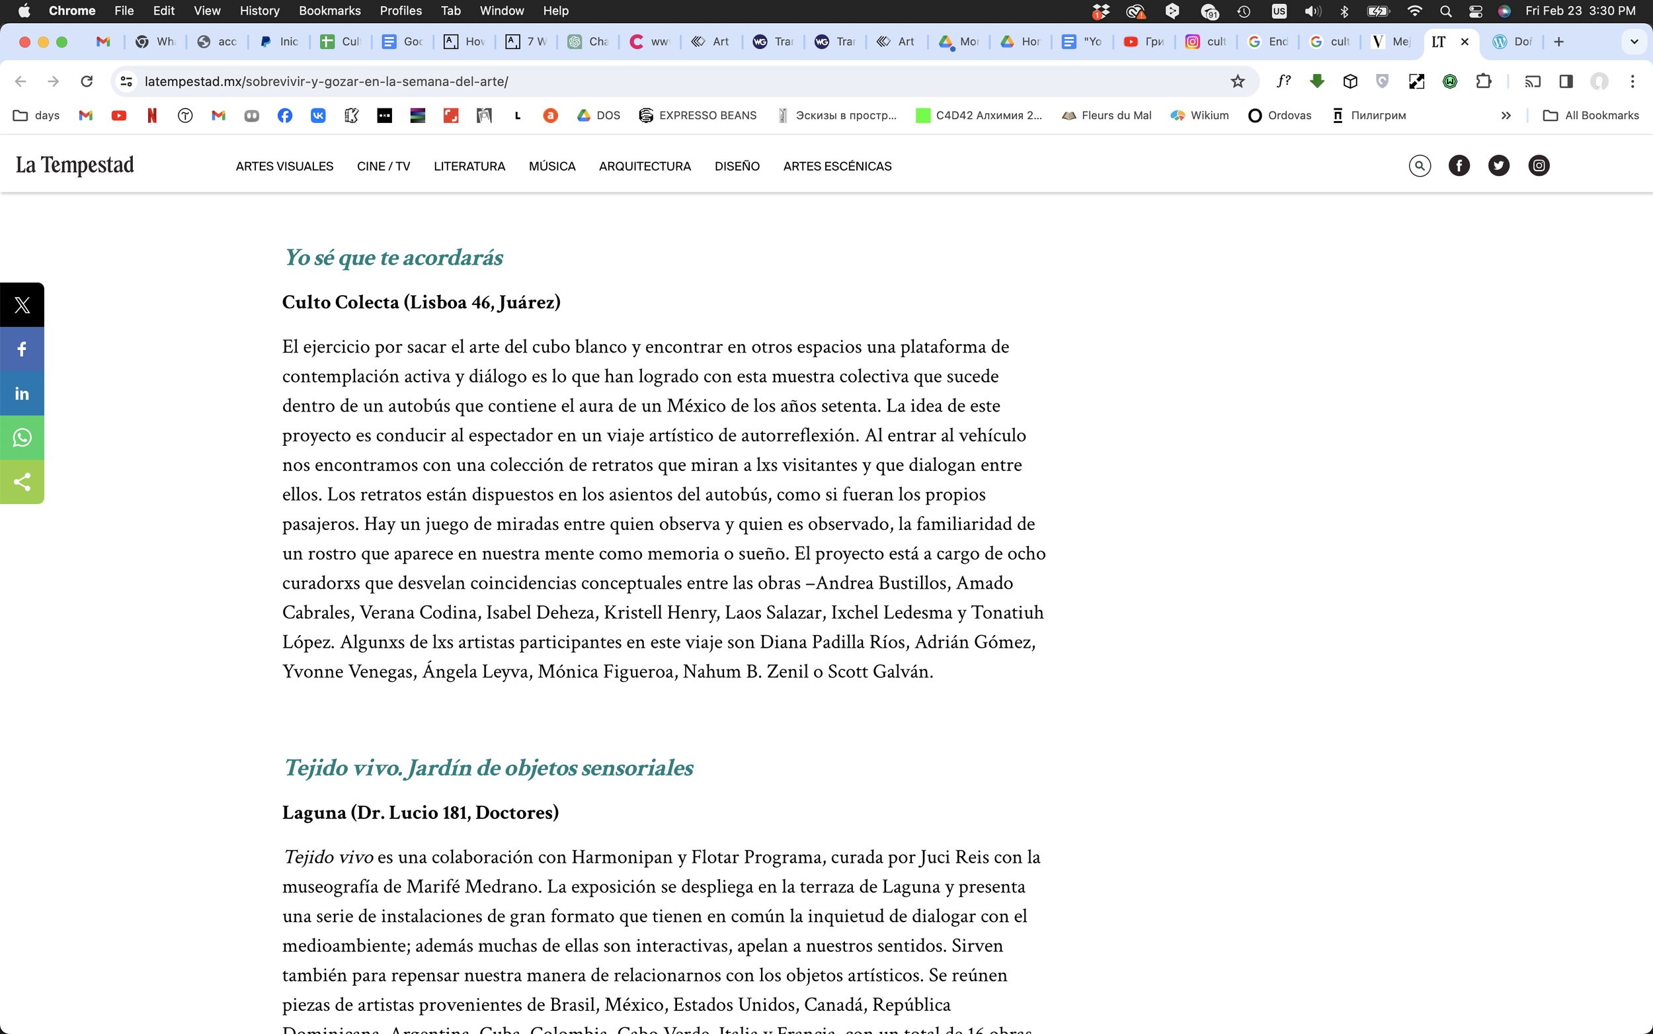Image resolution: width=1653 pixels, height=1034 pixels.
Task: Go to ARTES VISUALES section
Action: (x=284, y=166)
